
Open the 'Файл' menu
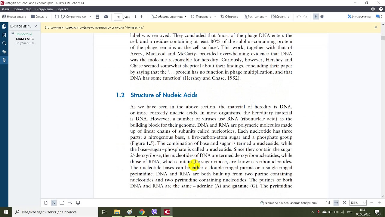coord(6,9)
